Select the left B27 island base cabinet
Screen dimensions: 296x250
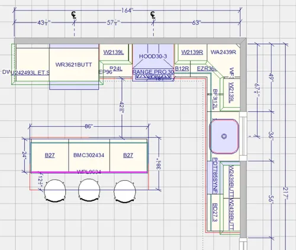click(50, 155)
